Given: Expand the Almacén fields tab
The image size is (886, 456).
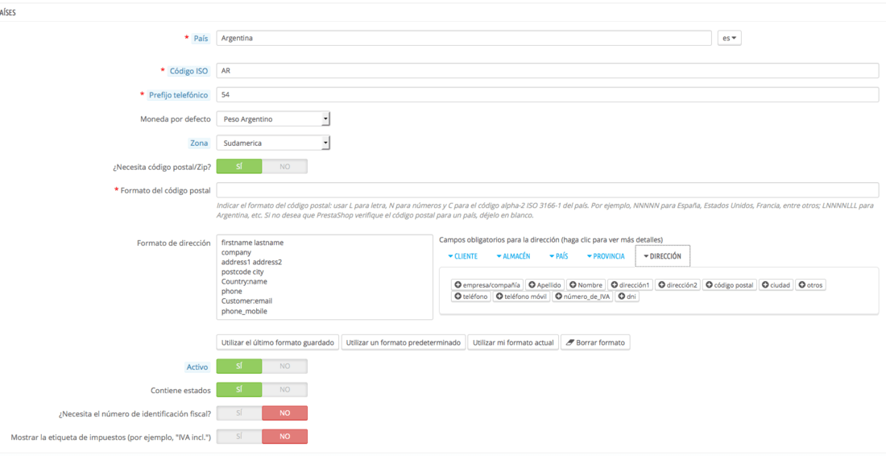Looking at the screenshot, I should [513, 256].
